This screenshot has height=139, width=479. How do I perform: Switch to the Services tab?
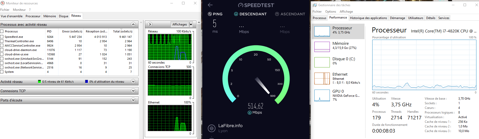pyautogui.click(x=444, y=18)
